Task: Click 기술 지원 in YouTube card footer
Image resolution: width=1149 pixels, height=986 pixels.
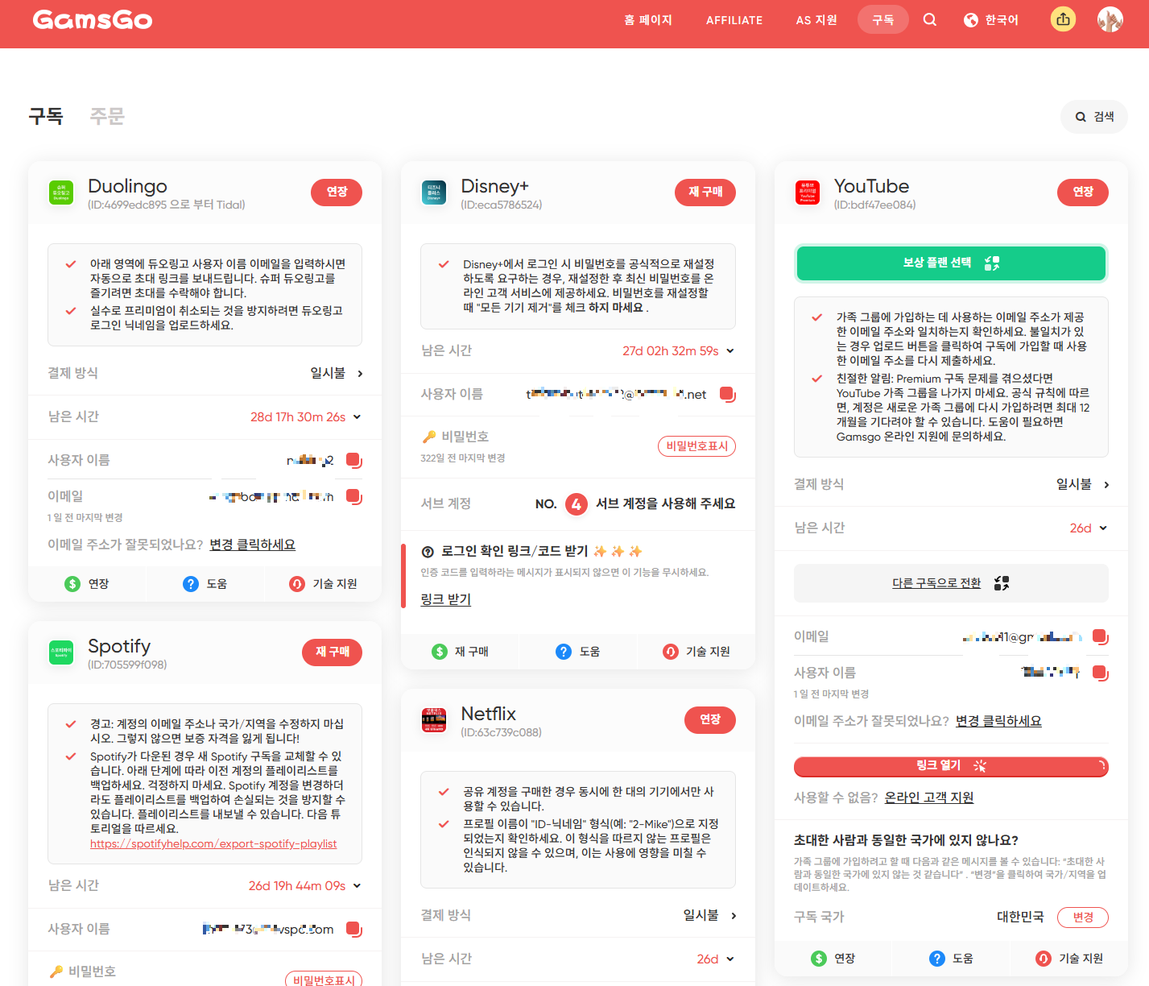Action: (x=1069, y=959)
